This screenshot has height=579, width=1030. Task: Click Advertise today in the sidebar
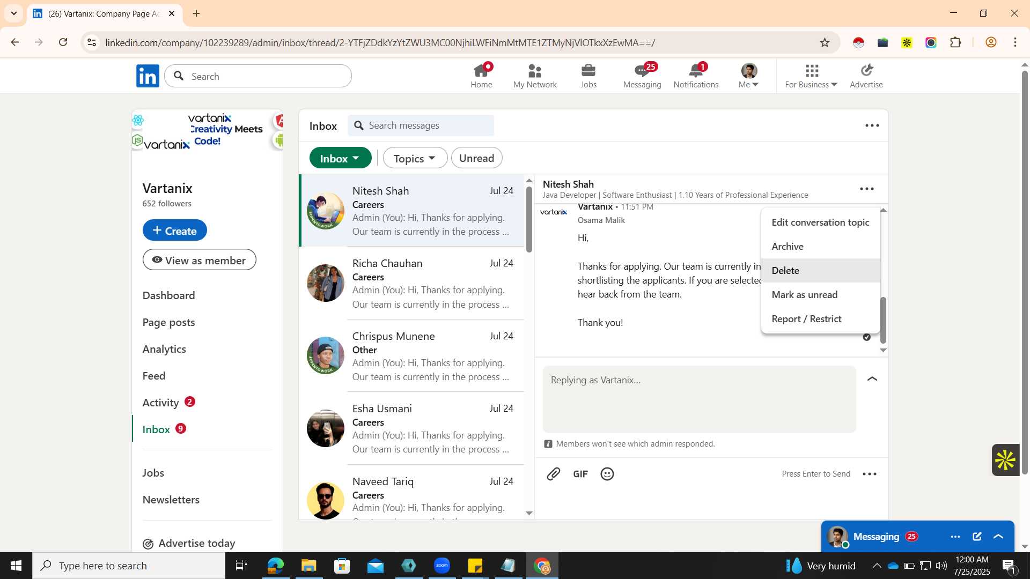click(189, 544)
